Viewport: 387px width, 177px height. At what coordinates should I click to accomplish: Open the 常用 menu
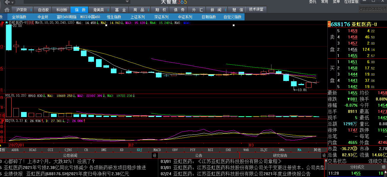[324, 2]
